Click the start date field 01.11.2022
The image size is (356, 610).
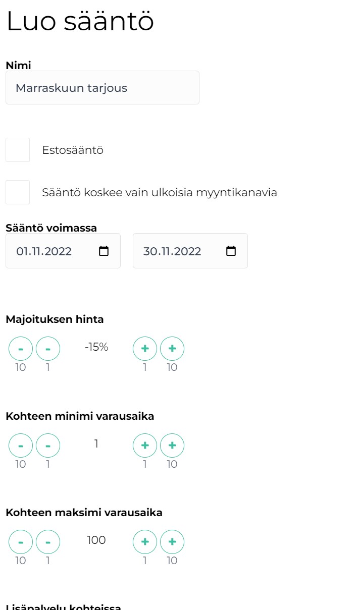pyautogui.click(x=50, y=251)
